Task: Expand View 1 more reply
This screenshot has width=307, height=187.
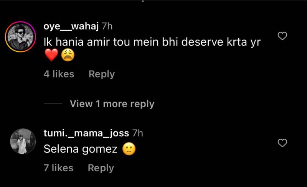Action: click(x=112, y=104)
